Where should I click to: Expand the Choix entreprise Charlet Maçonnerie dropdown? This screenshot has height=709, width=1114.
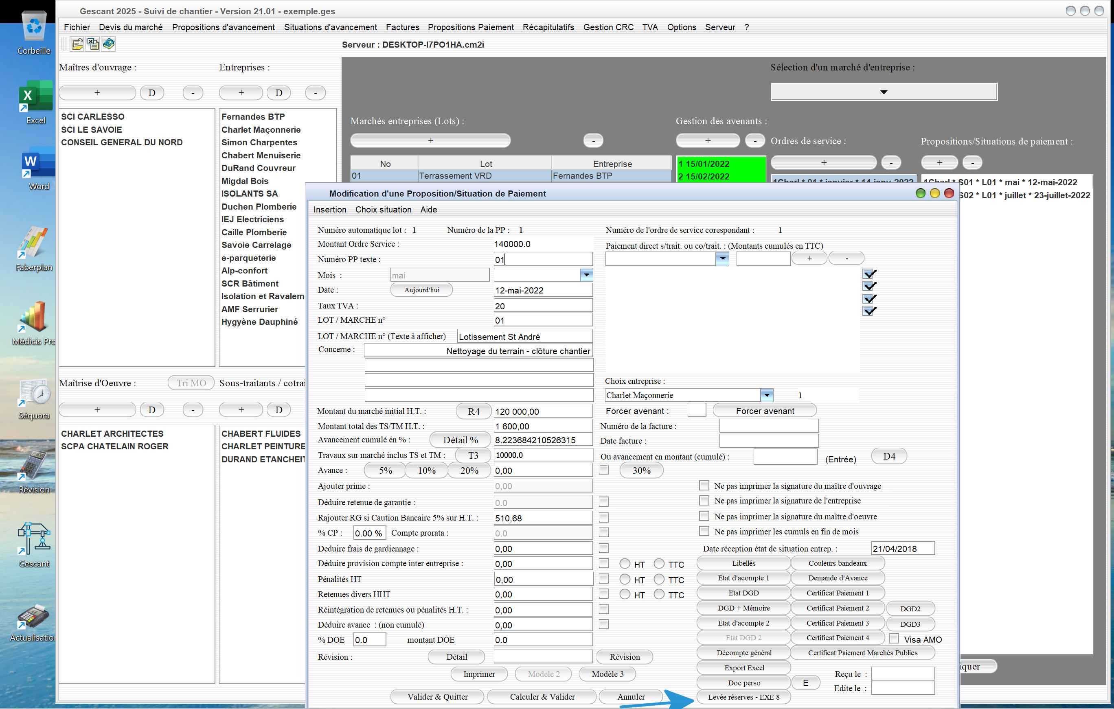pyautogui.click(x=767, y=396)
